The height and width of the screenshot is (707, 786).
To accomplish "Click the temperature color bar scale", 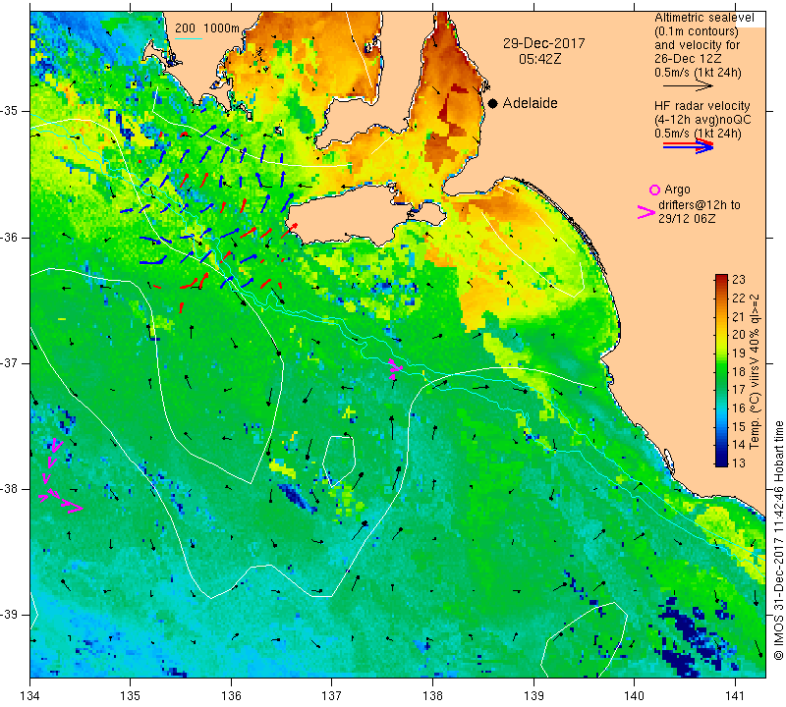I will [721, 370].
